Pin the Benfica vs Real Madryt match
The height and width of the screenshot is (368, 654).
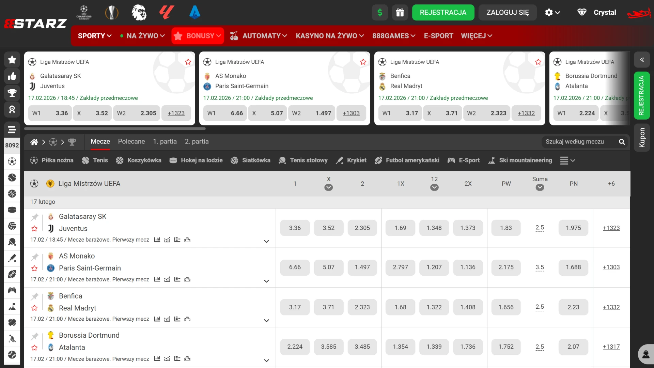coord(35,296)
